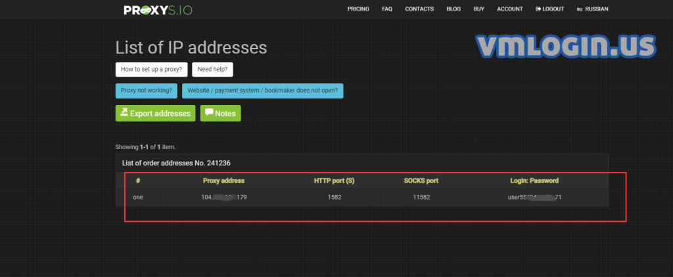The width and height of the screenshot is (673, 277).
Task: Select the 'Showing 1-1 of 1 item' text
Action: (145, 146)
